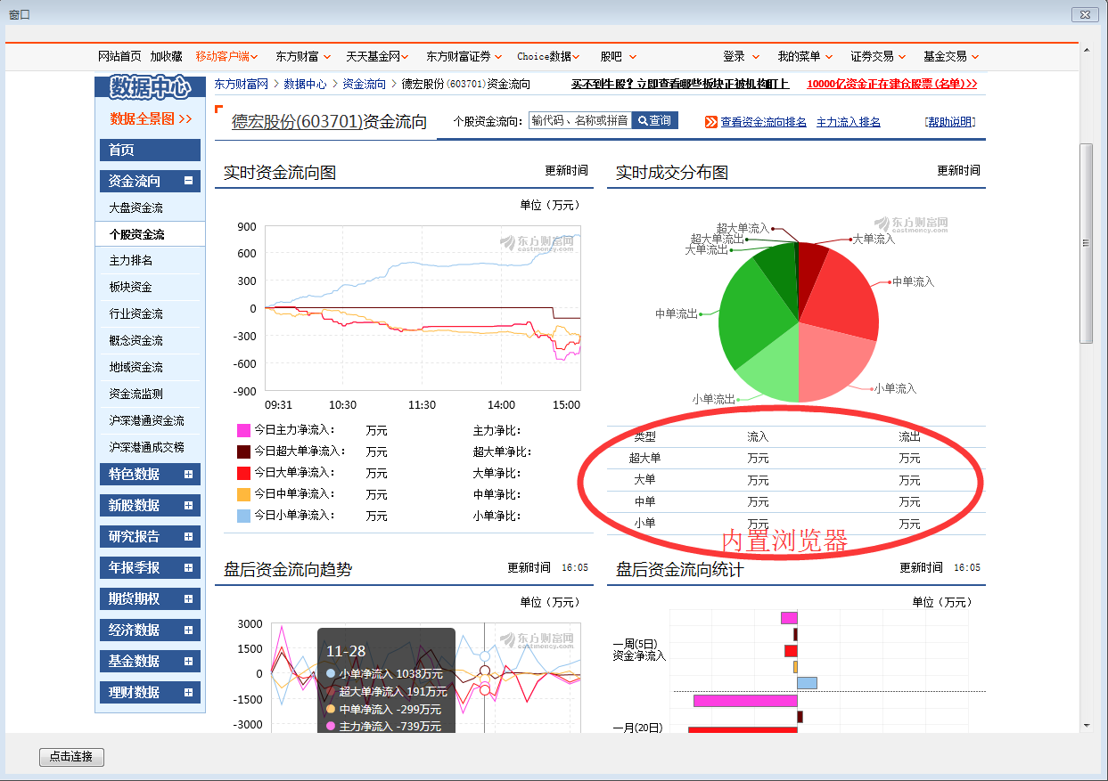
Task: Click 东方财富网 in the breadcrumb
Action: point(242,84)
